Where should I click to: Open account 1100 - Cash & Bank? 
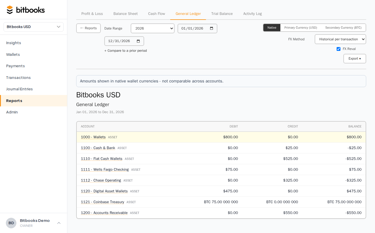click(98, 148)
